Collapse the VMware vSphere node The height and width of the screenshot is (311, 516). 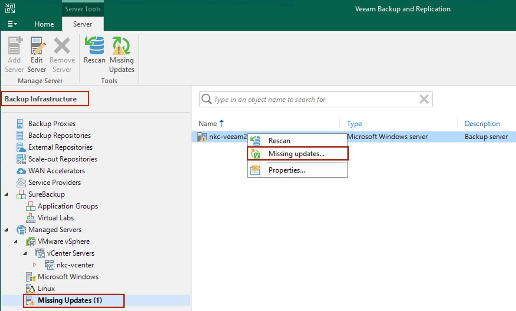(16, 241)
